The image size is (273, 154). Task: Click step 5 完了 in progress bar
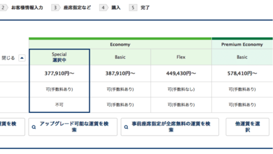pos(139,8)
